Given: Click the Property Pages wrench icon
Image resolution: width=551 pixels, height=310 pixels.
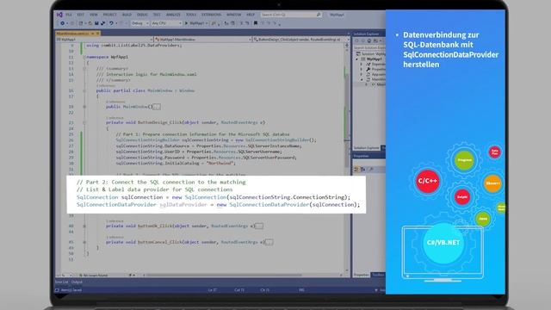Looking at the screenshot, I should coord(371,170).
